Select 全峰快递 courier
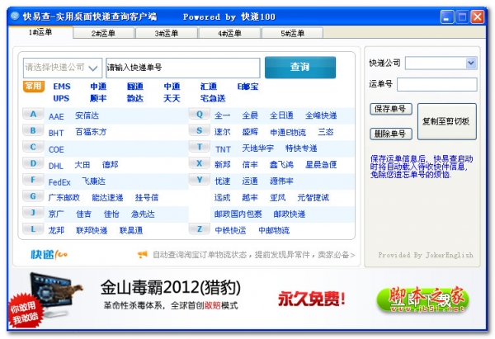The width and height of the screenshot is (495, 339). (321, 115)
